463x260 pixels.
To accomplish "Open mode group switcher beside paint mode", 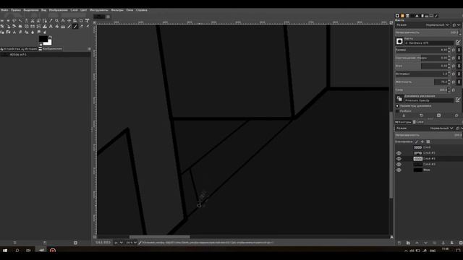I will 456,25.
